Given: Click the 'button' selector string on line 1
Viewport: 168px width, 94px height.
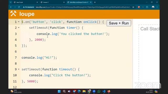Looking at the screenshot, I should [x=38, y=22].
